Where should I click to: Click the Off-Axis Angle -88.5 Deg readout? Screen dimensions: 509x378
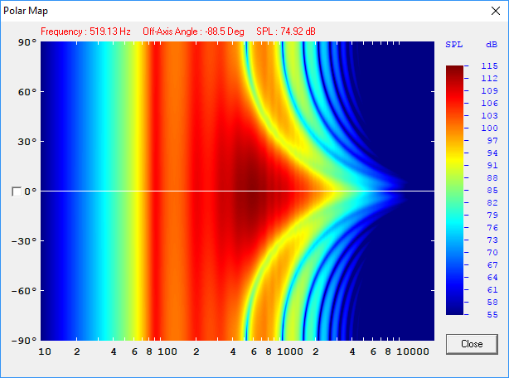(x=193, y=31)
